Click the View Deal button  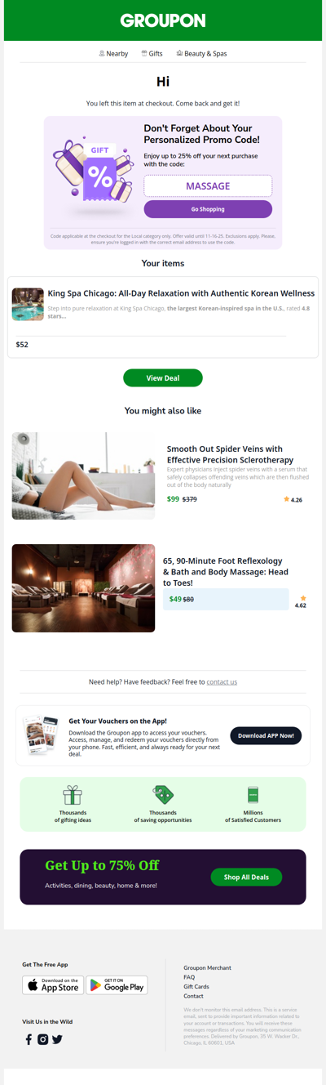tap(163, 378)
